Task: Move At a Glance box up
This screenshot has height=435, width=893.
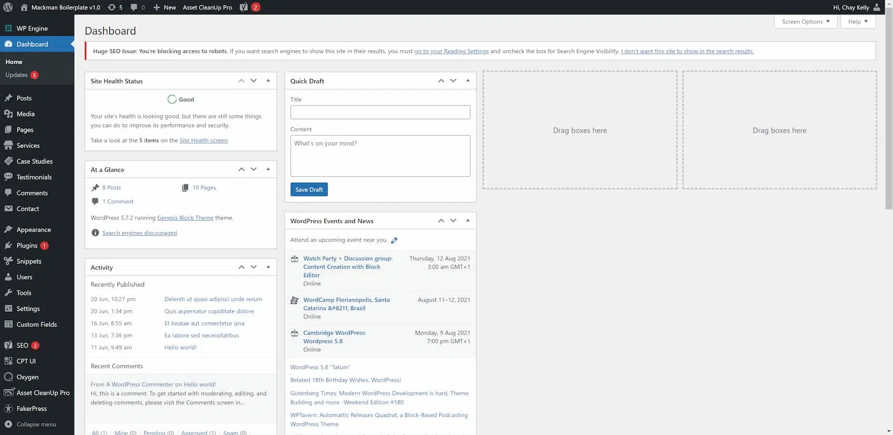Action: point(241,170)
